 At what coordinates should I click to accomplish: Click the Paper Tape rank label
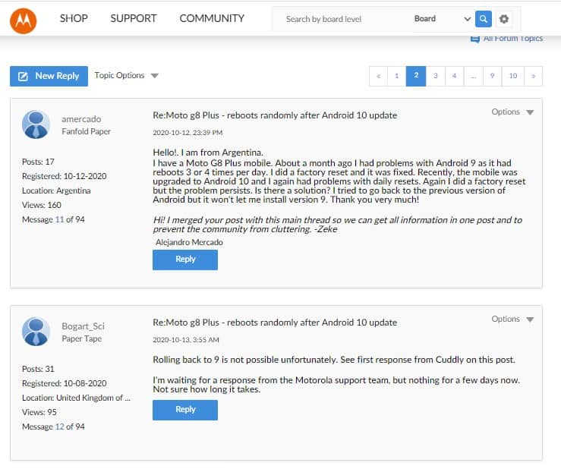81,338
